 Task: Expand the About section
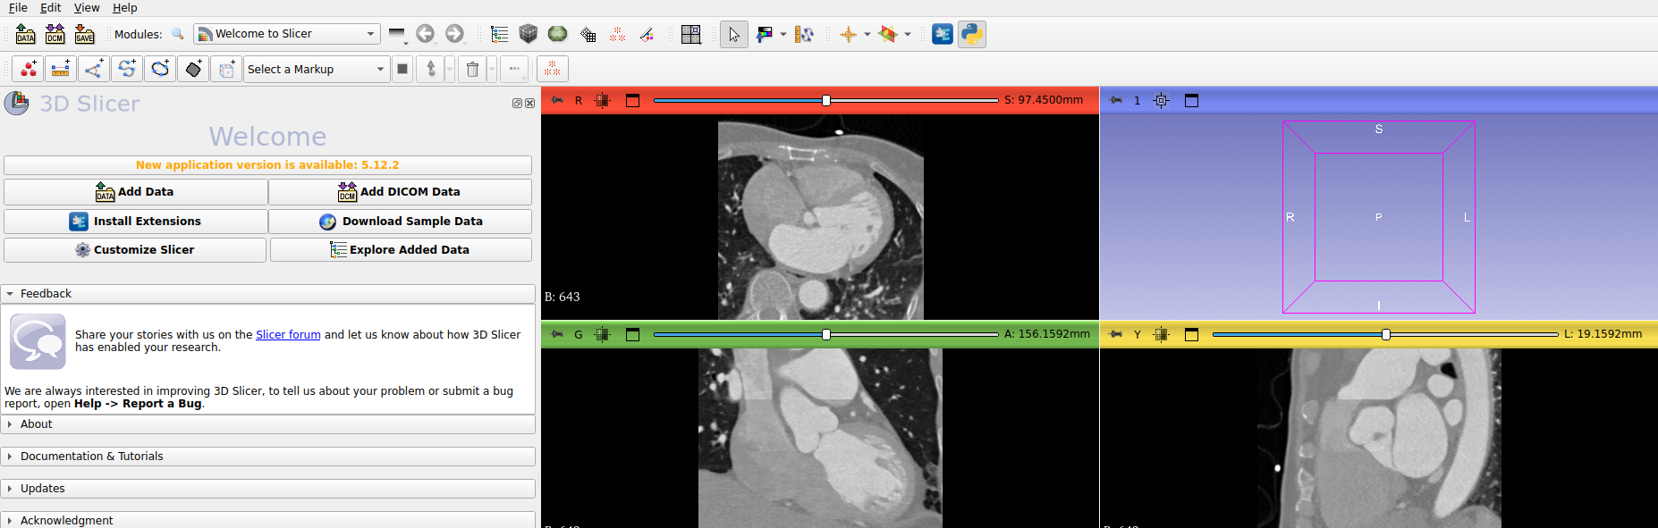pos(268,424)
